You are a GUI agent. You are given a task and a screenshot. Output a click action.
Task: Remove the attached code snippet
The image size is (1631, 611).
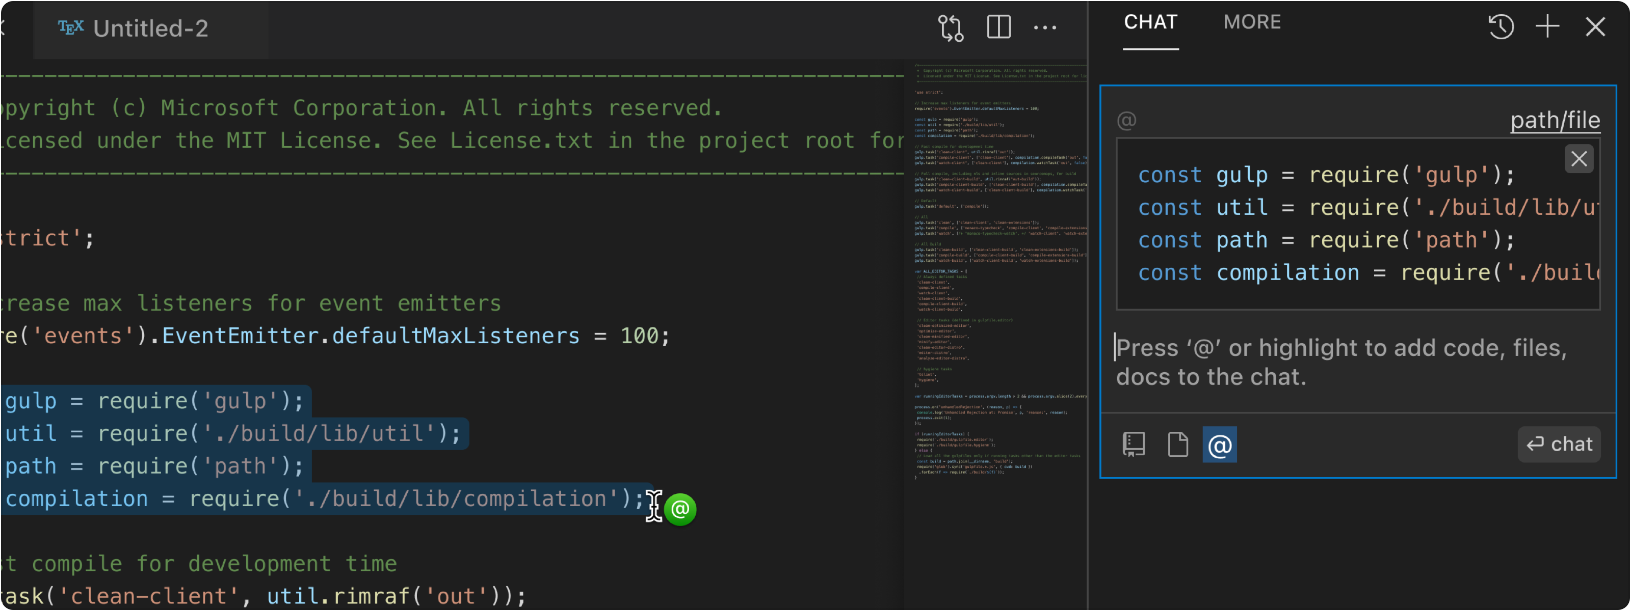[x=1579, y=159]
